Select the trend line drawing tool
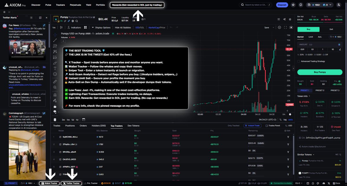Viewport: 347px width, 186px height. (x=55, y=40)
